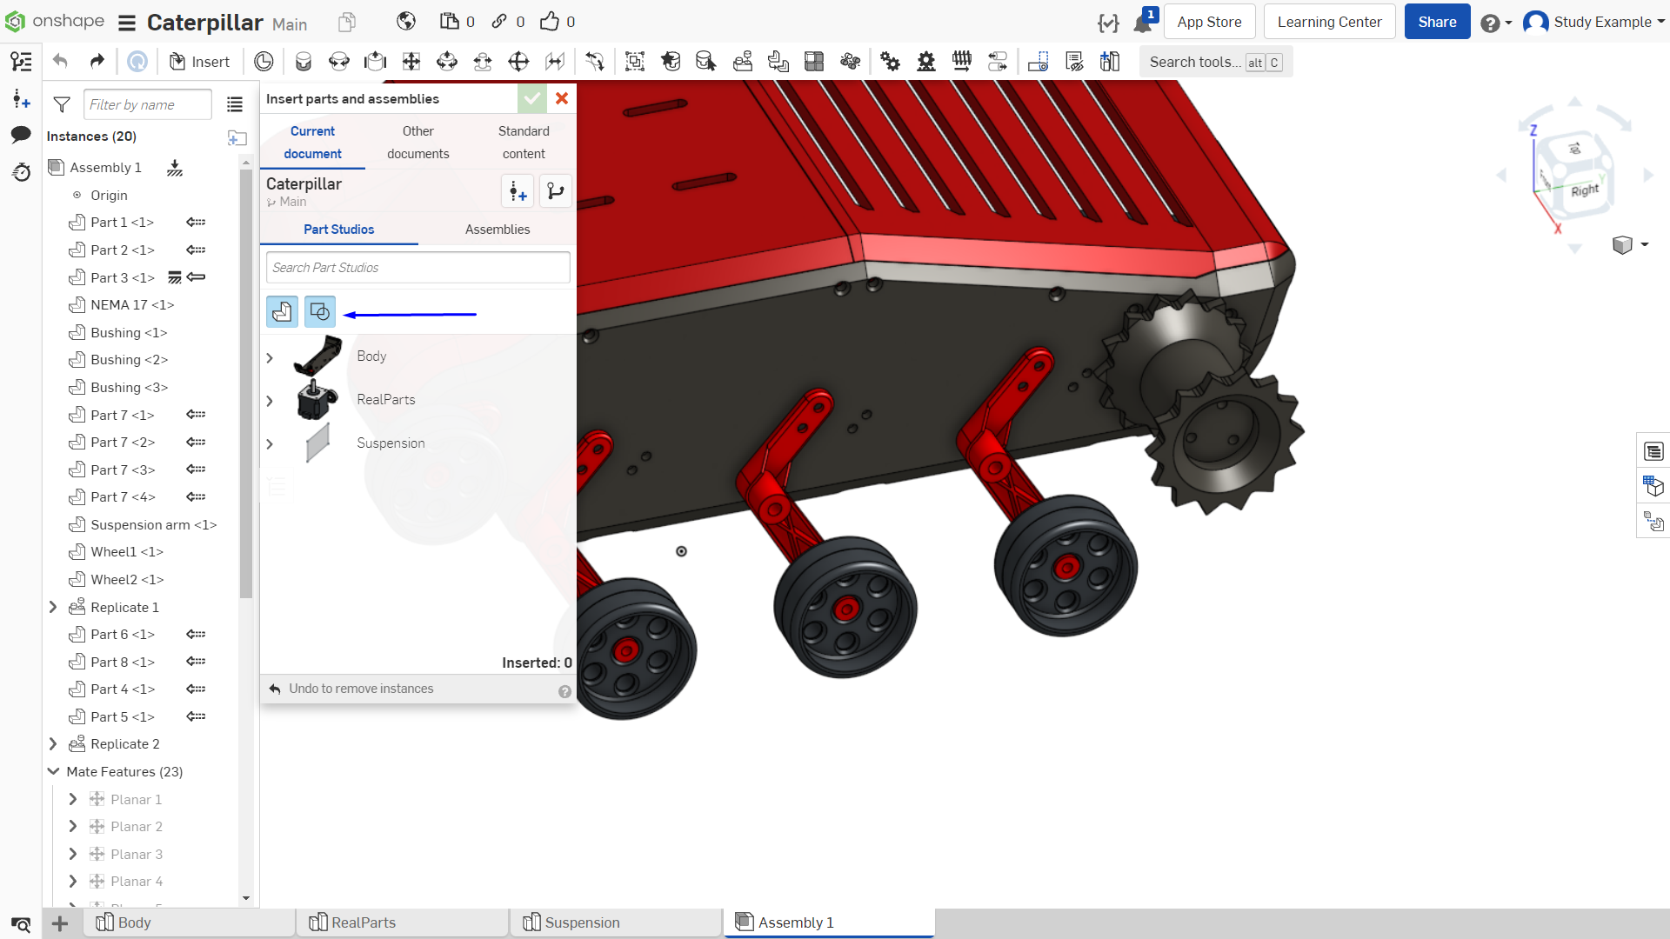
Task: Click the Right face of view cube
Action: [1585, 190]
